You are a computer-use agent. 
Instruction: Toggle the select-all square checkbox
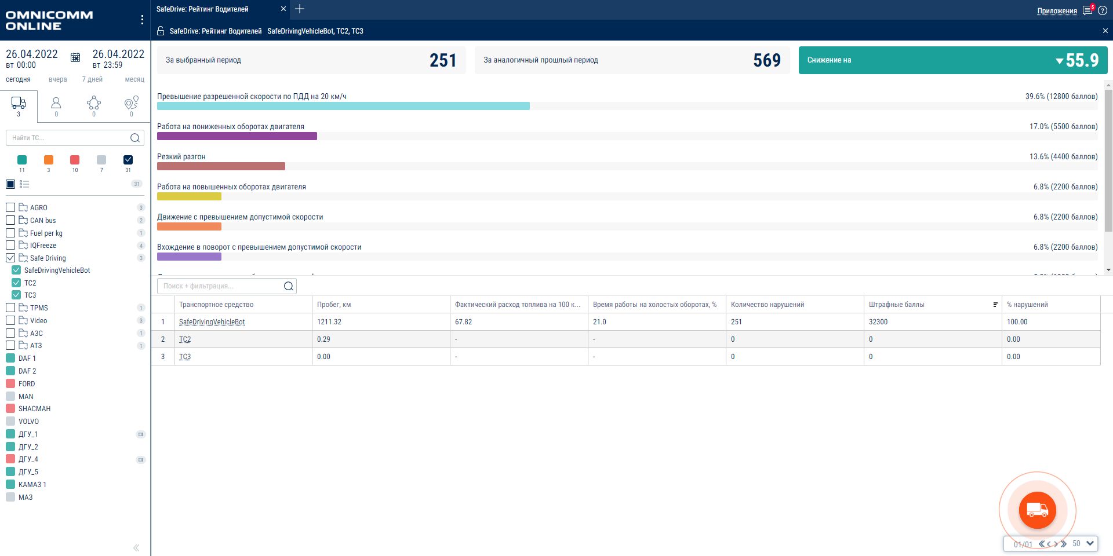[10, 184]
